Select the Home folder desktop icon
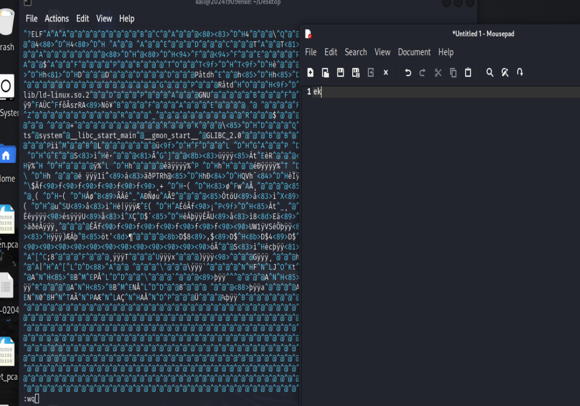The width and height of the screenshot is (580, 406). [7, 154]
